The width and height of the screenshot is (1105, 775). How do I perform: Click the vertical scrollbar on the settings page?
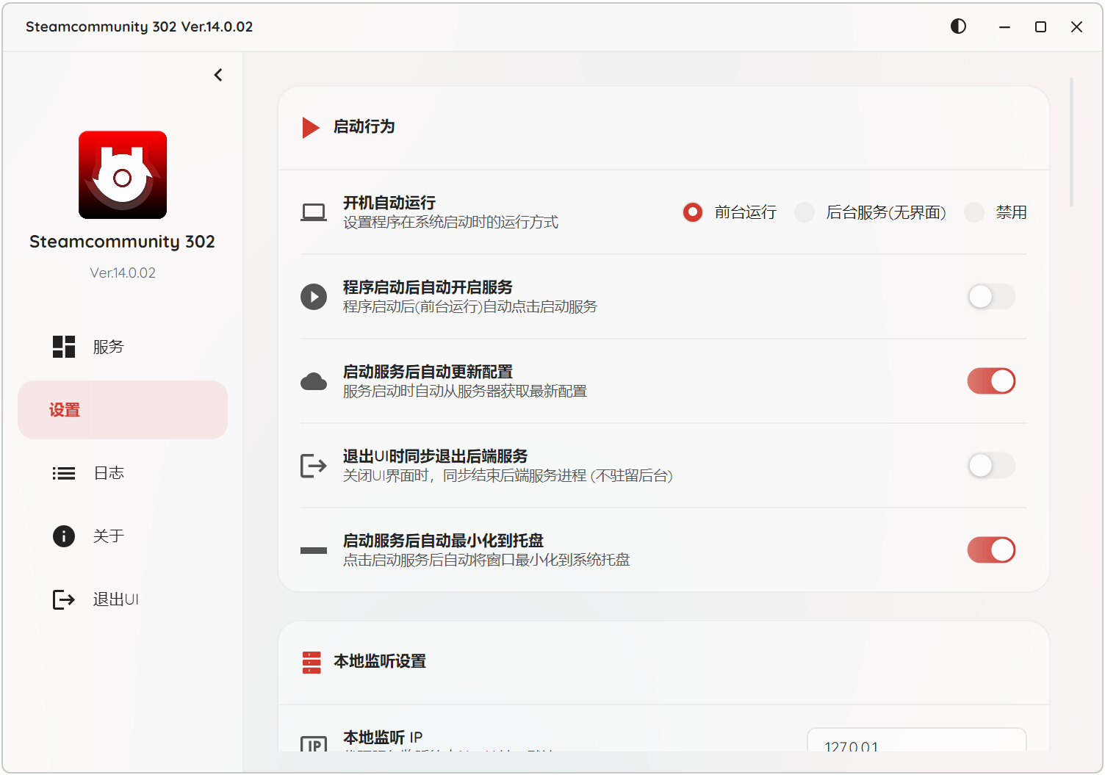(1072, 142)
